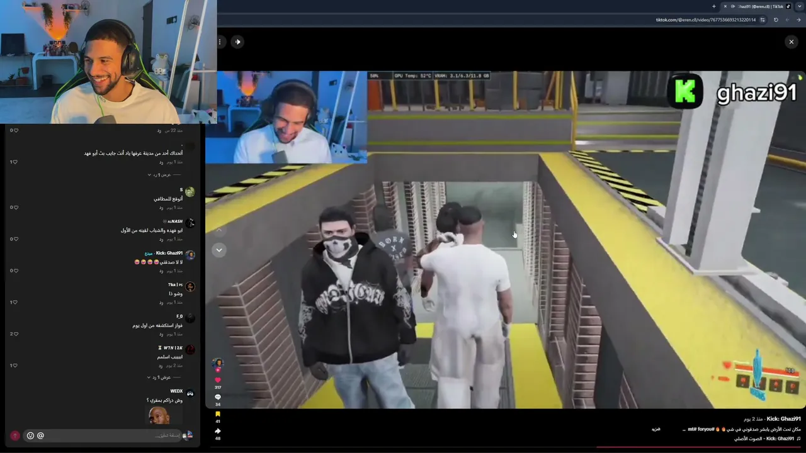
Task: Reply to the WTN | 2K comment
Action: pos(161,366)
